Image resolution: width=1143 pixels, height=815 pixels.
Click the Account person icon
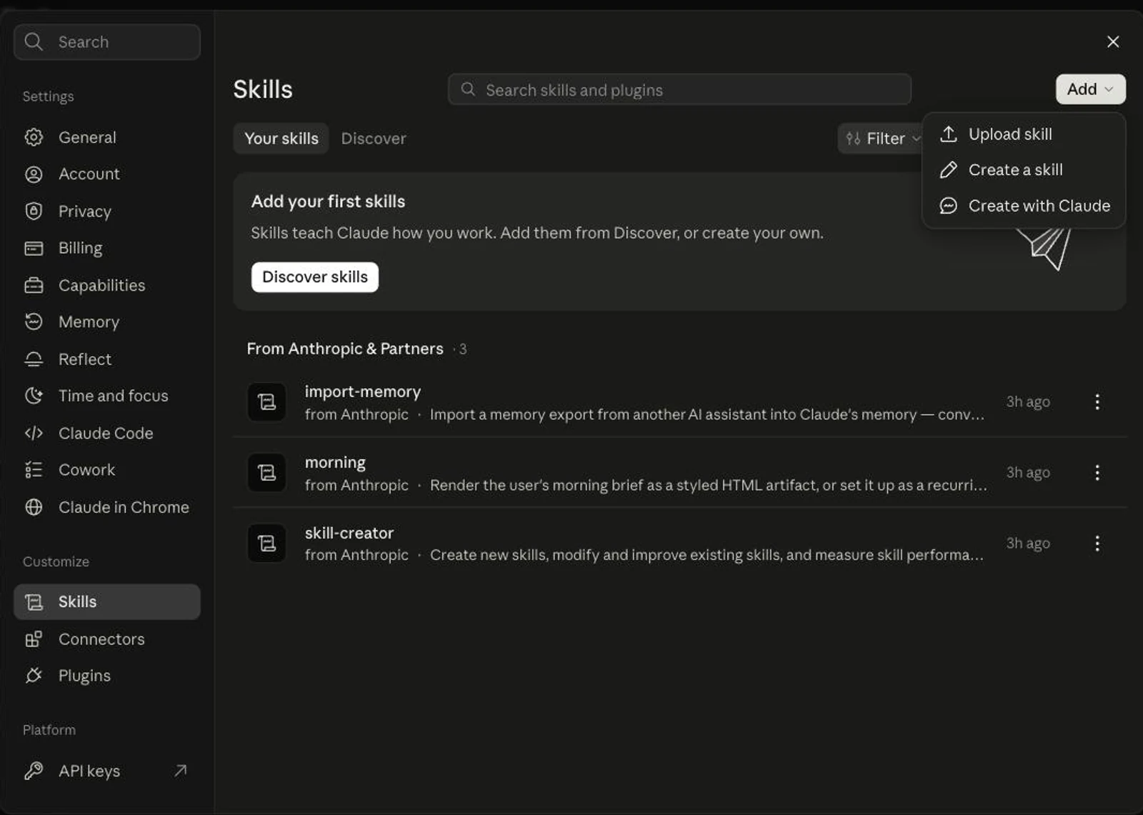point(34,174)
